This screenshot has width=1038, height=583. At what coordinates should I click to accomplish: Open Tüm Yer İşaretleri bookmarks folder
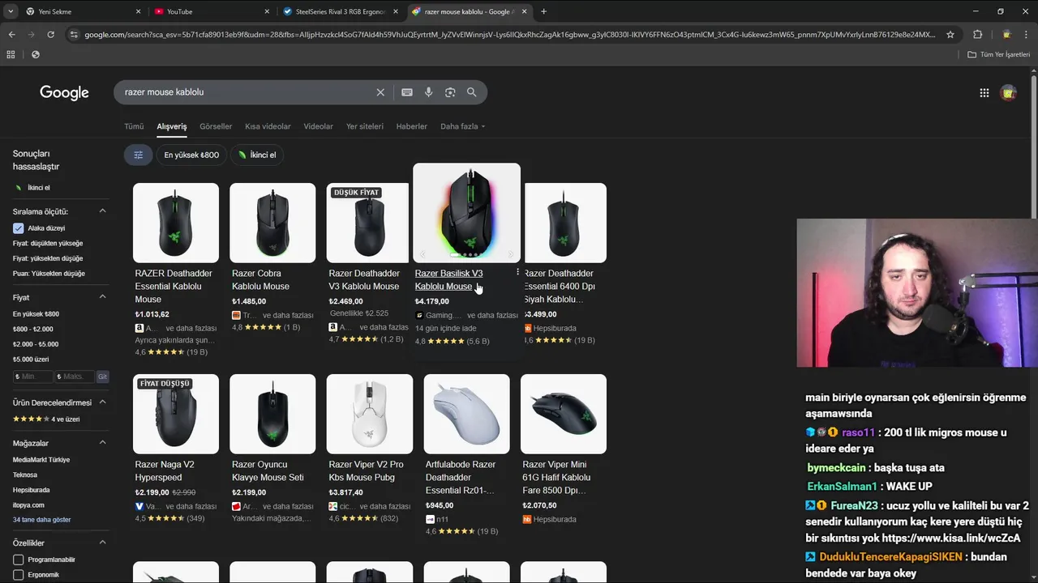(999, 54)
